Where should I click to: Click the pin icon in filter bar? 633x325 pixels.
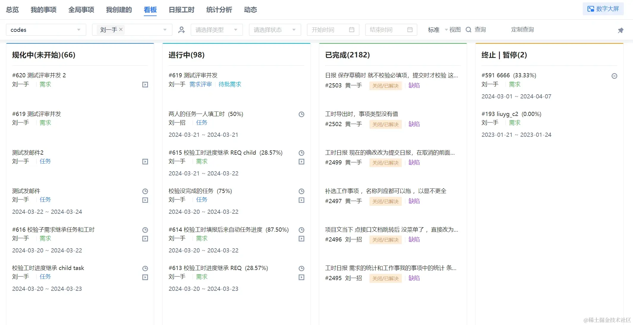point(621,30)
